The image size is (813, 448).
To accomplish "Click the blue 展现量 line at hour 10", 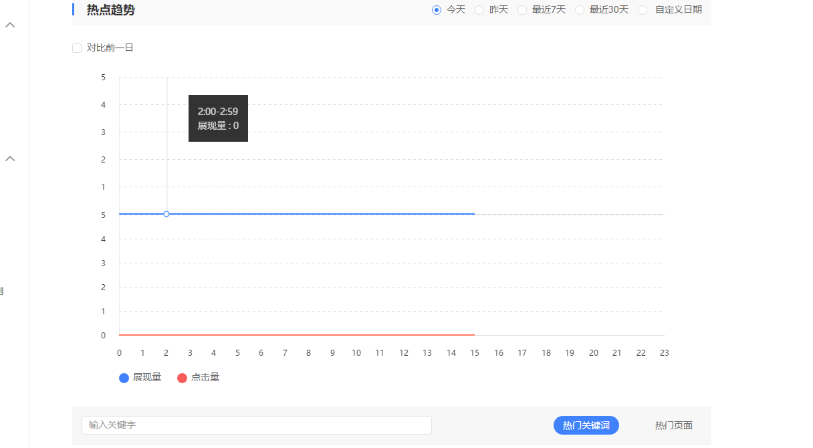I will [x=356, y=214].
